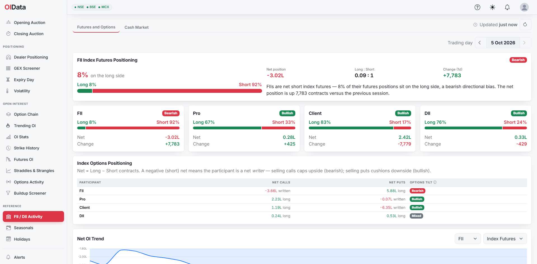The image size is (537, 264).
Task: Click the Opening Auction icon in sidebar
Action: point(8,23)
